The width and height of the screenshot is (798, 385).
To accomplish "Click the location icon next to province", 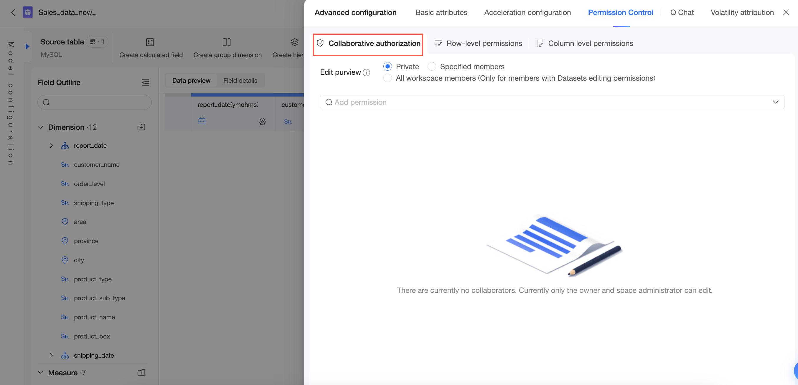I will pos(65,241).
